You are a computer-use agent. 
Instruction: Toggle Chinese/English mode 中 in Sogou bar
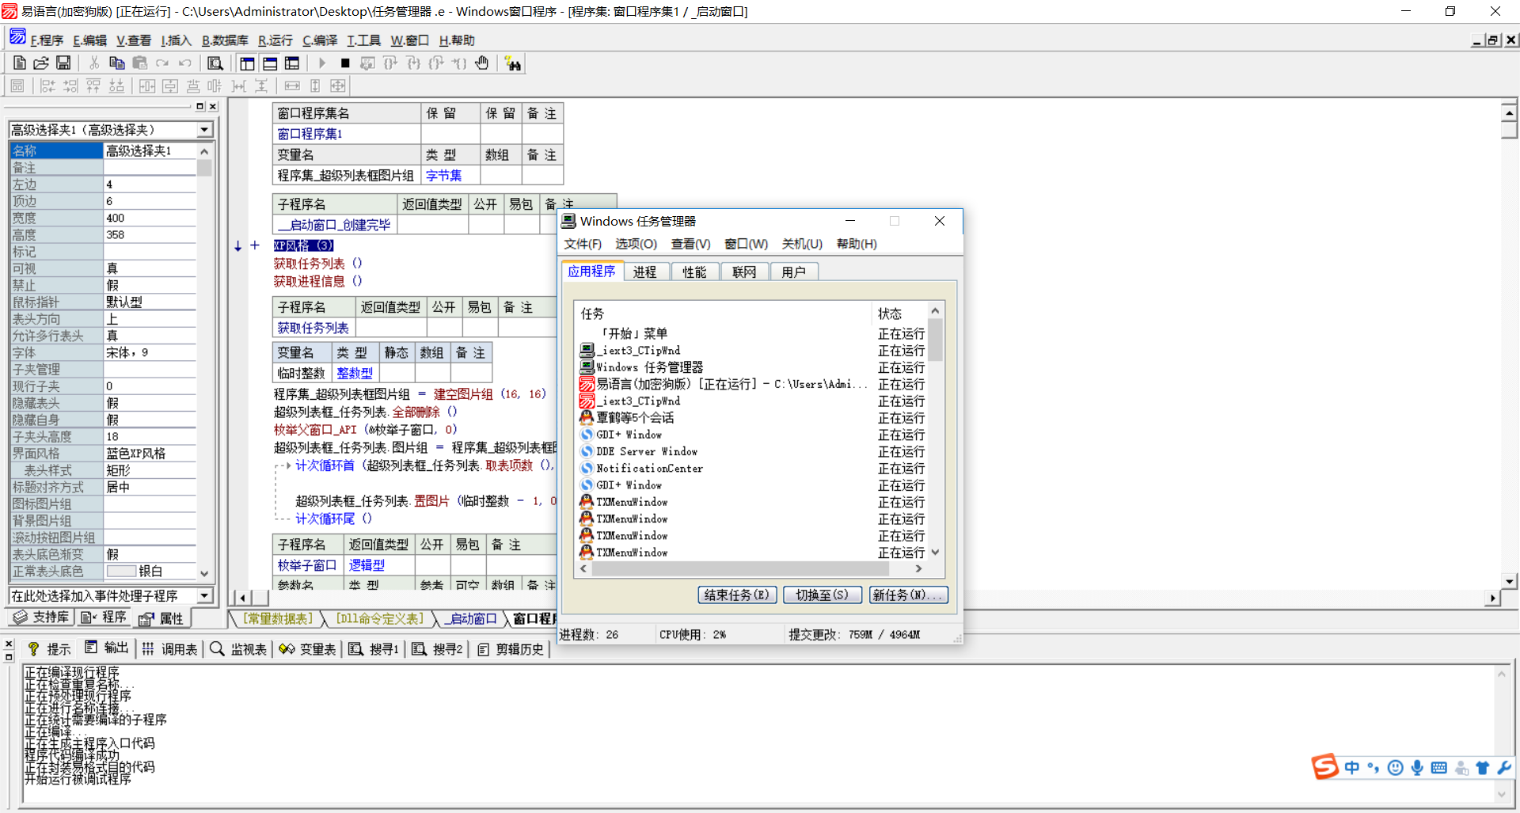(x=1352, y=767)
